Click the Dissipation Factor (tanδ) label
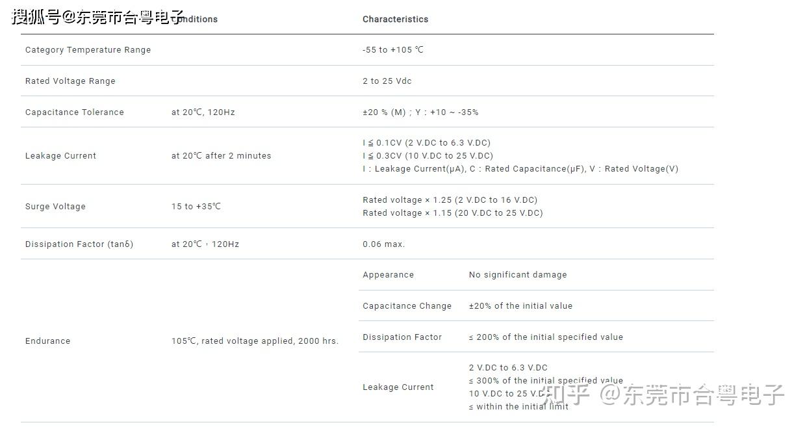 click(x=79, y=244)
